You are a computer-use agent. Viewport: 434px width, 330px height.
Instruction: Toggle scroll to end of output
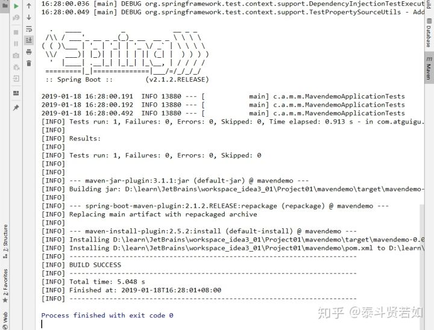coord(29,40)
